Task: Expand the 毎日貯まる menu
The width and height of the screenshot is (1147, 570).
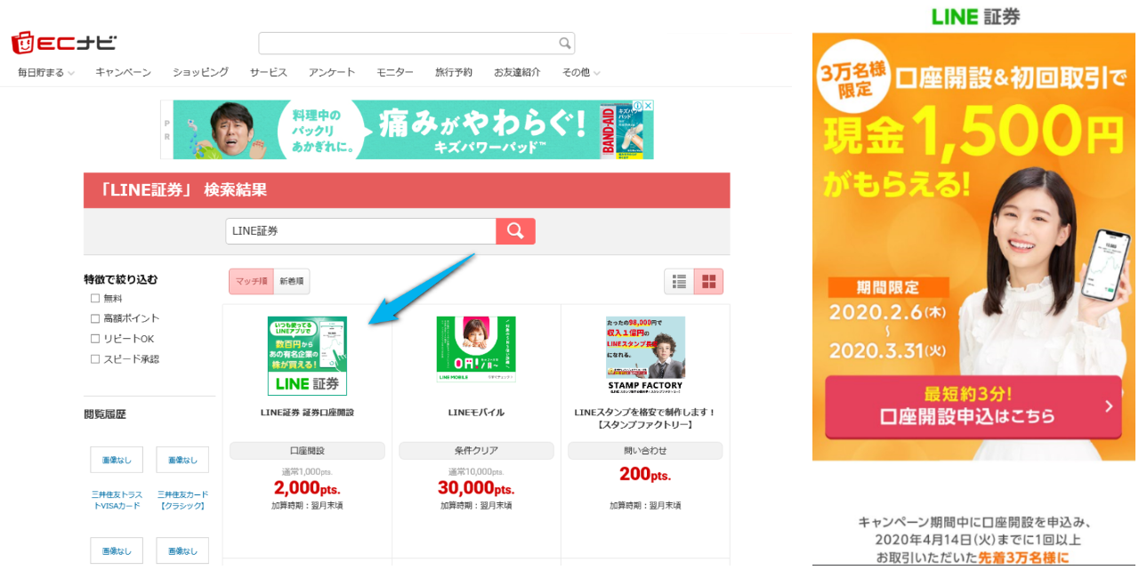Action: (x=46, y=73)
